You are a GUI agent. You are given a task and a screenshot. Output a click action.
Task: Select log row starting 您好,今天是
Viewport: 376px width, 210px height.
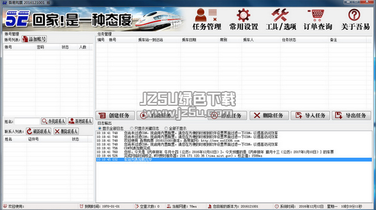point(234,152)
